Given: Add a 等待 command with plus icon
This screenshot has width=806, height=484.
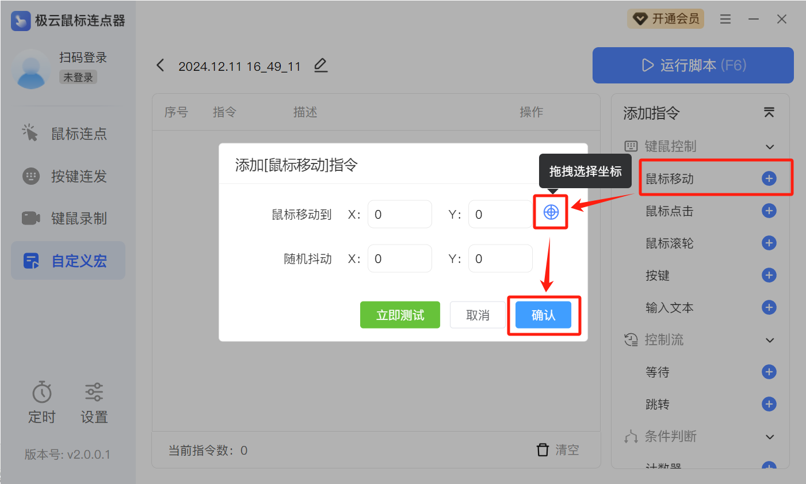Looking at the screenshot, I should tap(769, 372).
